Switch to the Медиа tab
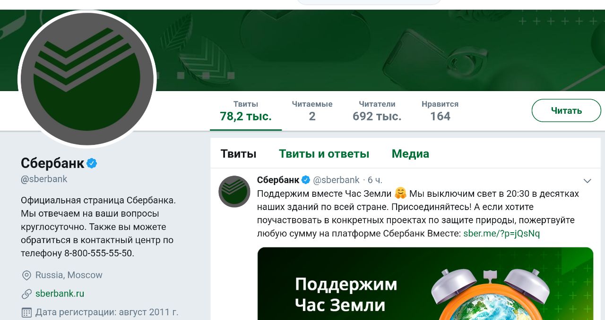 point(410,153)
